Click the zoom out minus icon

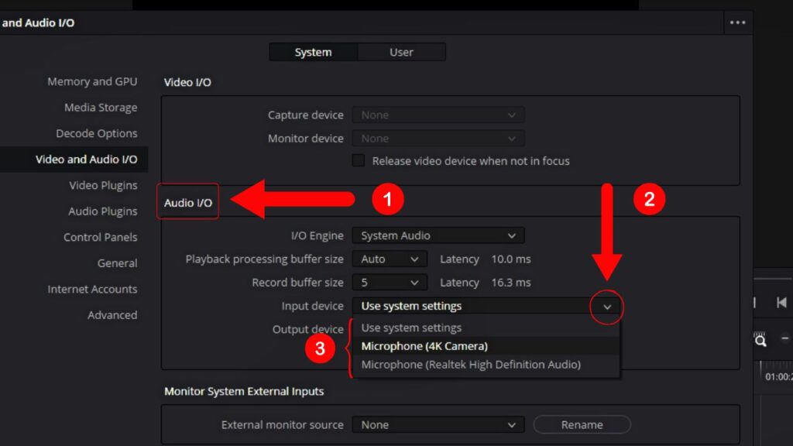[785, 338]
